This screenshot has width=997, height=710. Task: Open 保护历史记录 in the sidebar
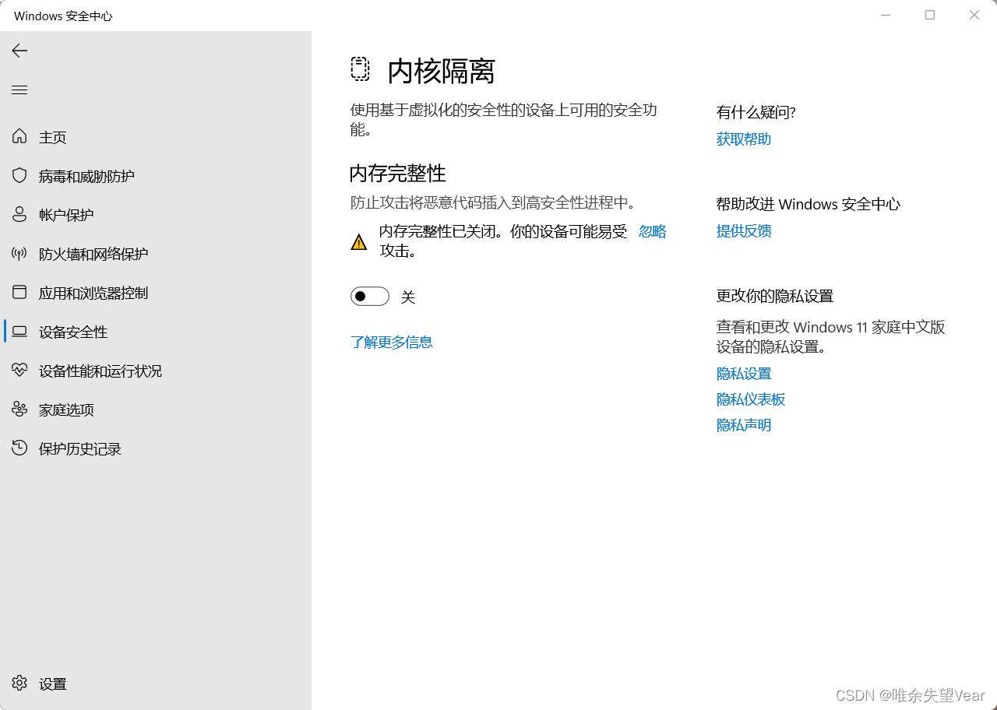coord(156,448)
